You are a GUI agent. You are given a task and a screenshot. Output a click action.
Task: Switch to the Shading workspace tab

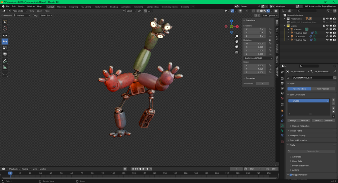114,7
